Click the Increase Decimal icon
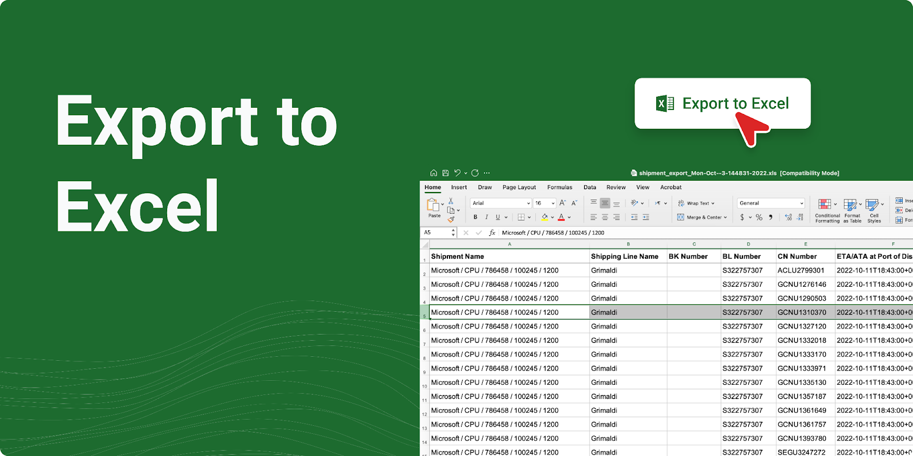This screenshot has width=913, height=456. tap(789, 217)
